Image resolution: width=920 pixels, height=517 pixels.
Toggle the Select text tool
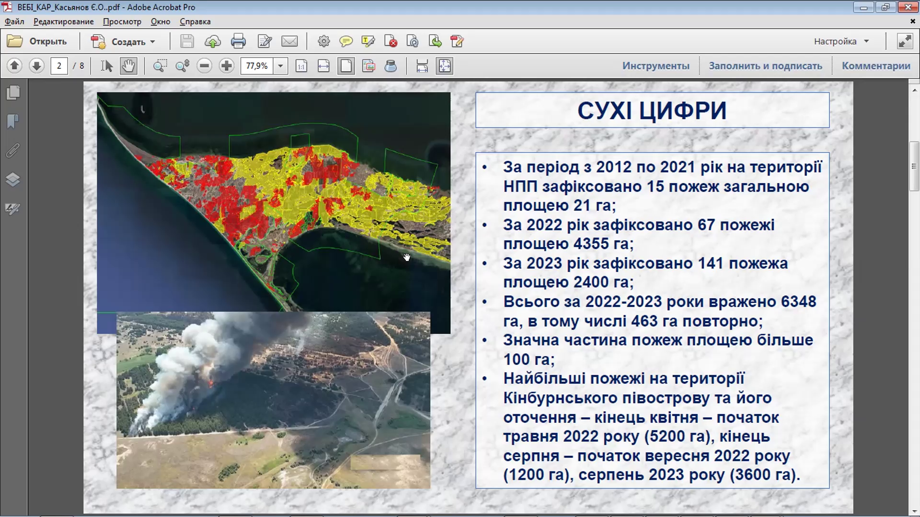[x=106, y=66]
